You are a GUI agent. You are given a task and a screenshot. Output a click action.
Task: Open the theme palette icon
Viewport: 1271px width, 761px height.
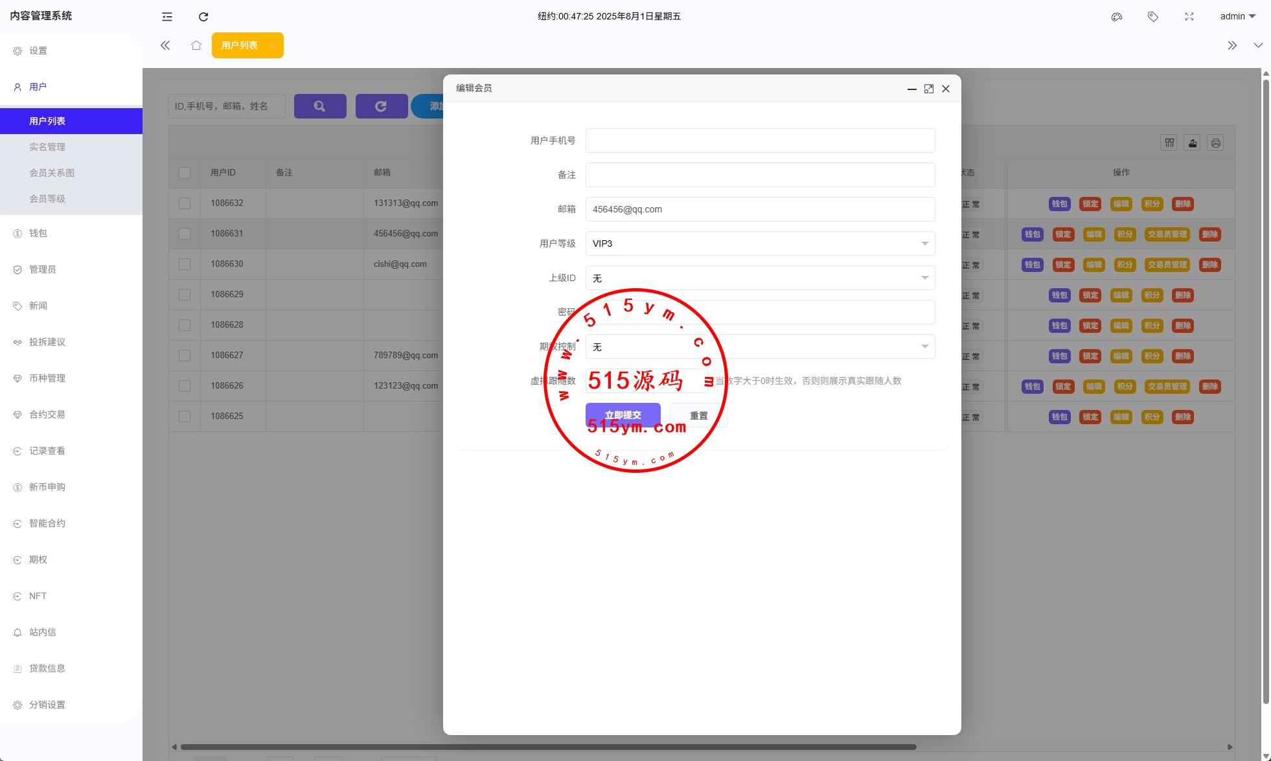click(1116, 17)
